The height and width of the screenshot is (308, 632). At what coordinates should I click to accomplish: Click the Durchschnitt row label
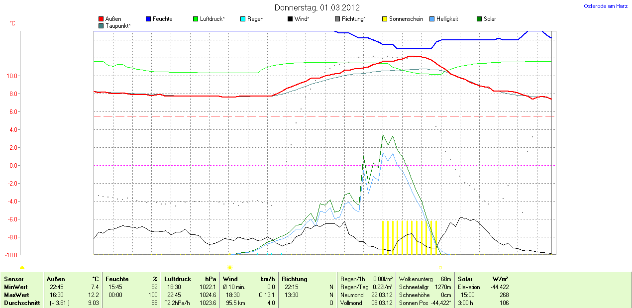point(22,303)
